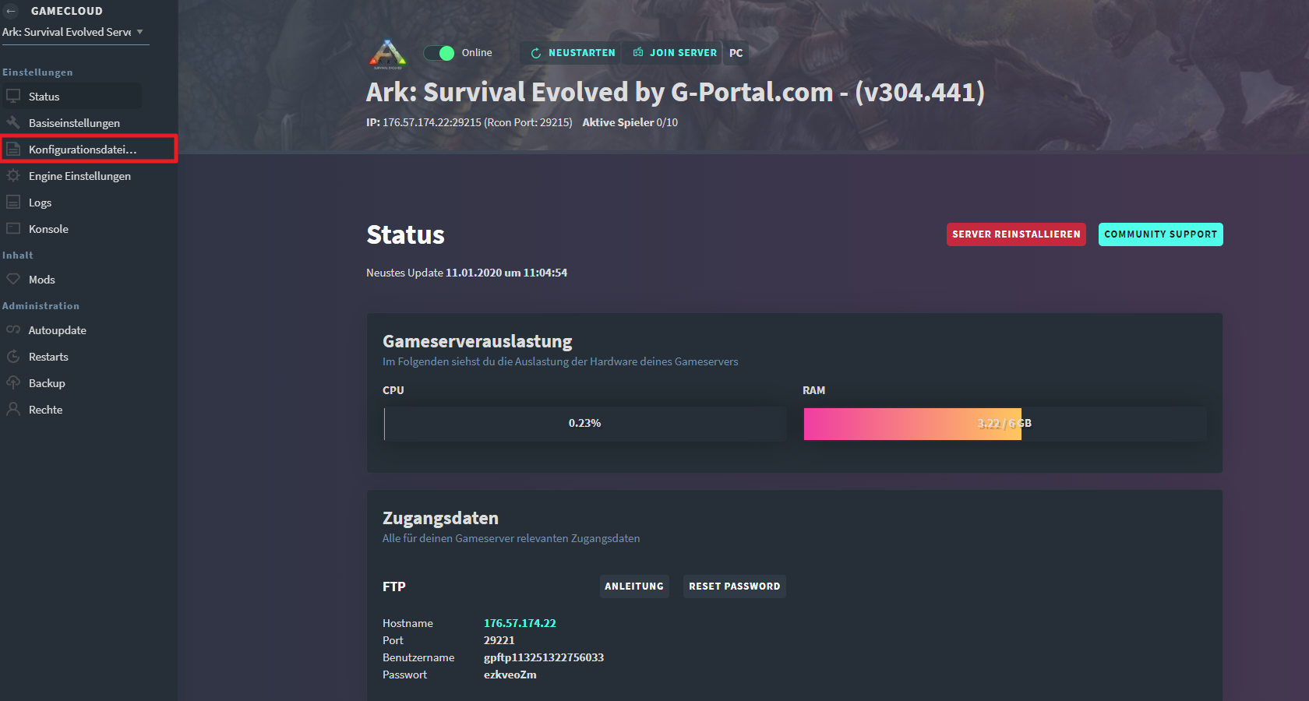Click the Mods diamond icon
The image size is (1309, 701).
pyautogui.click(x=13, y=280)
